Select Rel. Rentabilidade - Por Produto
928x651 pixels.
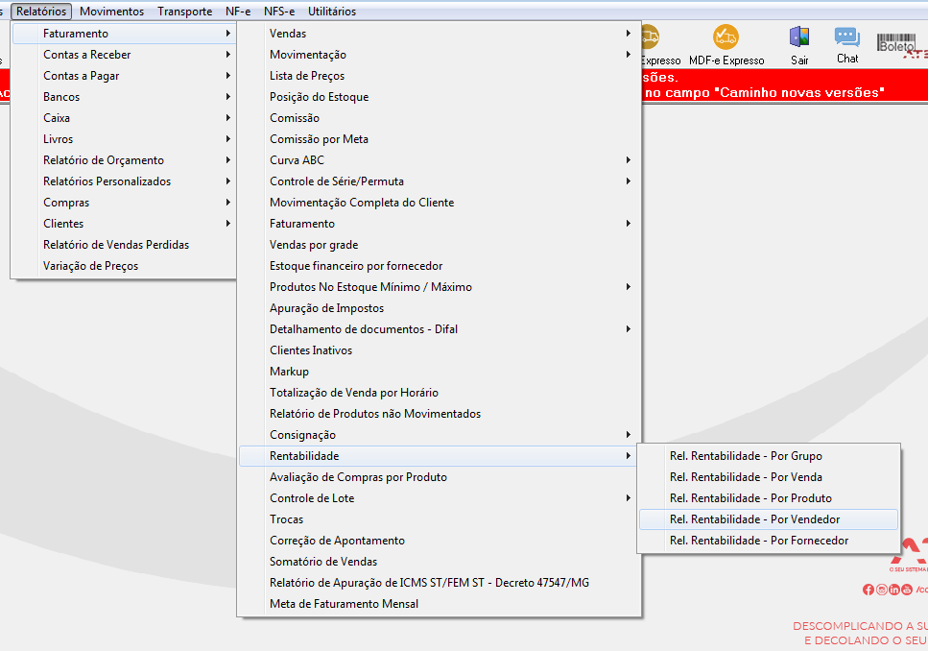pos(769,498)
